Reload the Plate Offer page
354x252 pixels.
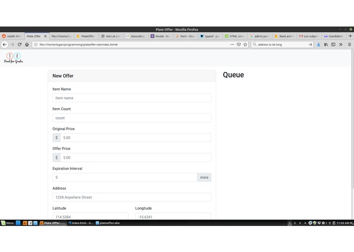[20, 44]
